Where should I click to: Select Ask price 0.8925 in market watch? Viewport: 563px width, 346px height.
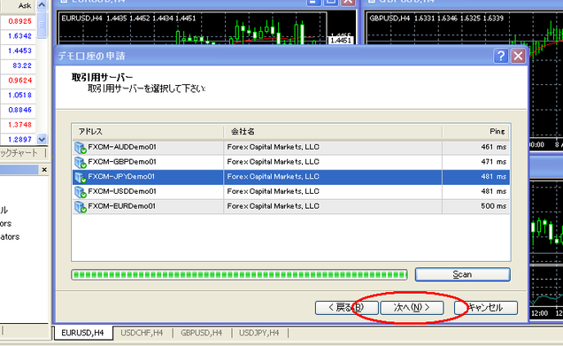[x=19, y=21]
